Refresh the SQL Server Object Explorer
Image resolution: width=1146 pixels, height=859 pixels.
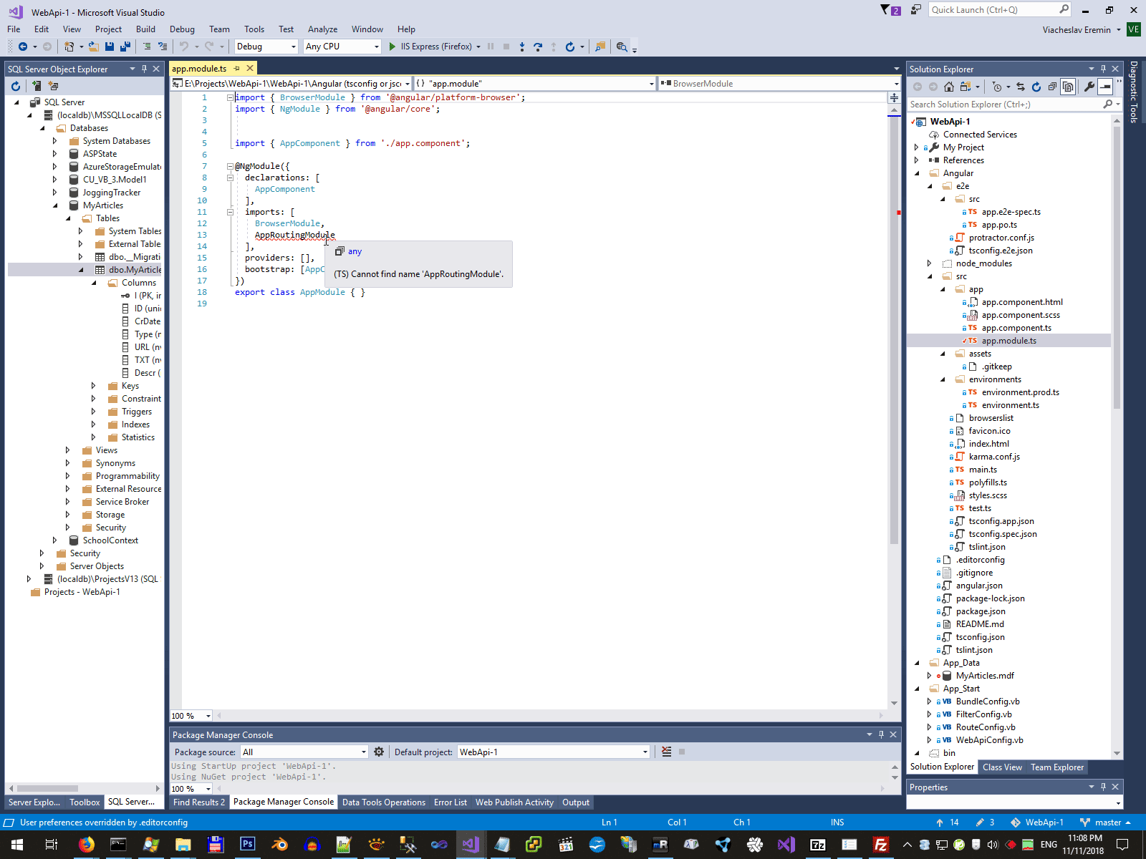tap(16, 86)
